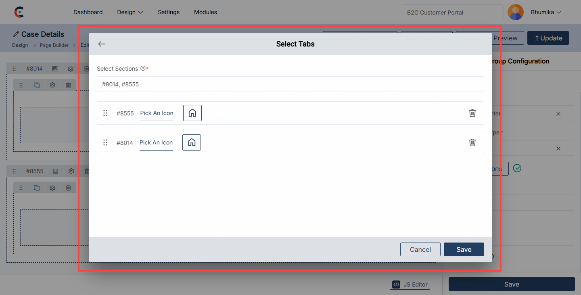Go back using the arrow in Select Tabs
Viewport: 581px width, 295px height.
(102, 44)
